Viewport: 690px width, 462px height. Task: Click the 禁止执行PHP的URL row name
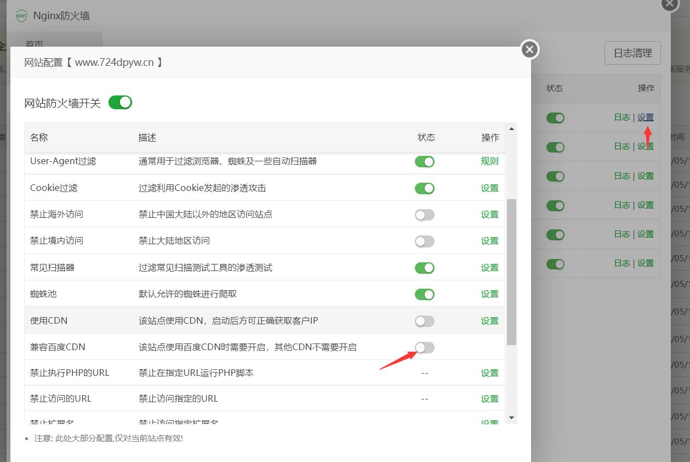pos(70,373)
